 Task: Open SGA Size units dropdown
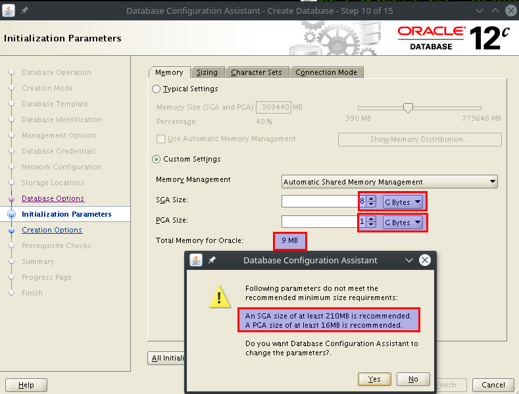pyautogui.click(x=403, y=202)
